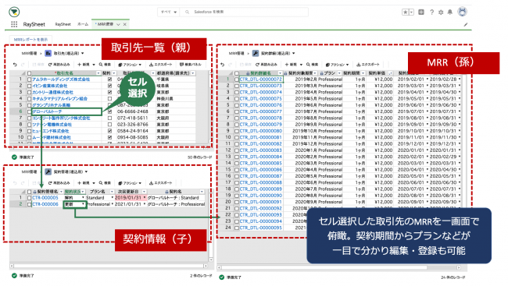Check the row checkbox for CTR-000005
The height and width of the screenshot is (286, 508).
coord(29,197)
